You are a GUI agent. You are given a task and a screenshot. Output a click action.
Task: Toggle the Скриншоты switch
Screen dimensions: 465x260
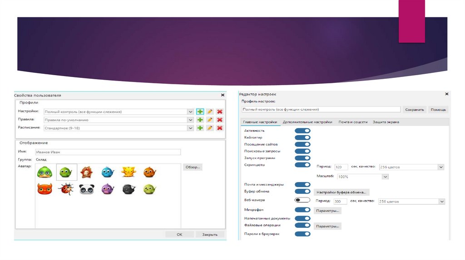302,165
